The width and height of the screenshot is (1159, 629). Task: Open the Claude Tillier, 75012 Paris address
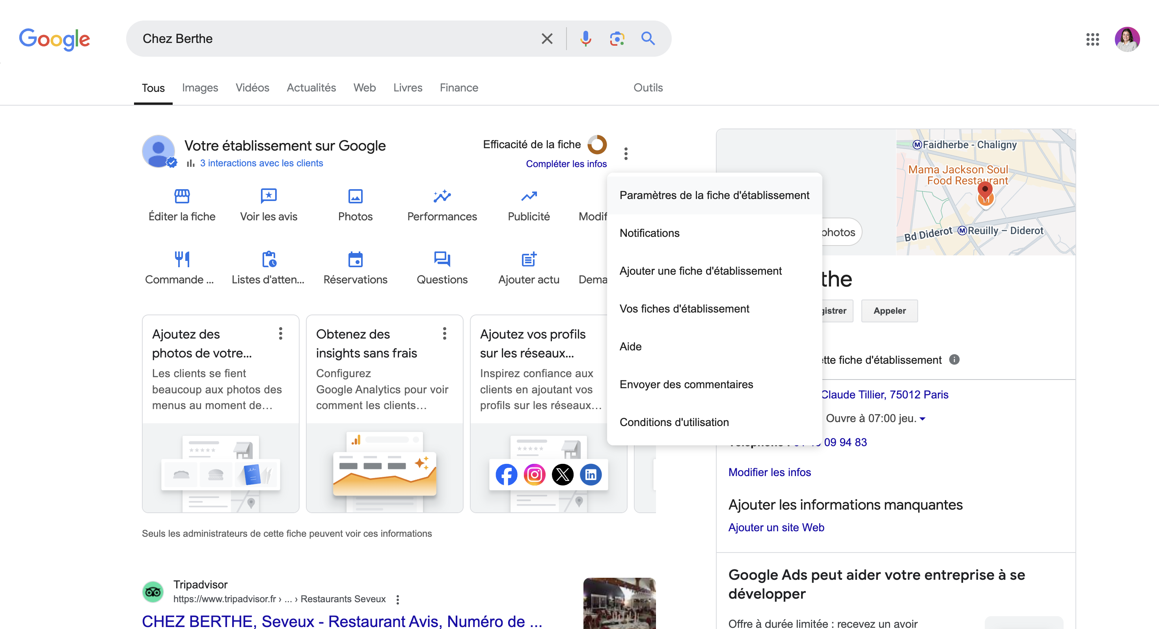(x=885, y=395)
